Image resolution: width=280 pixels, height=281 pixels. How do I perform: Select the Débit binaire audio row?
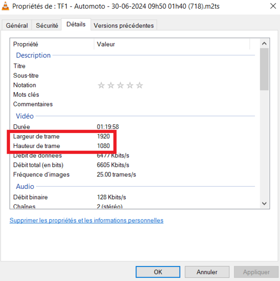click(x=134, y=197)
